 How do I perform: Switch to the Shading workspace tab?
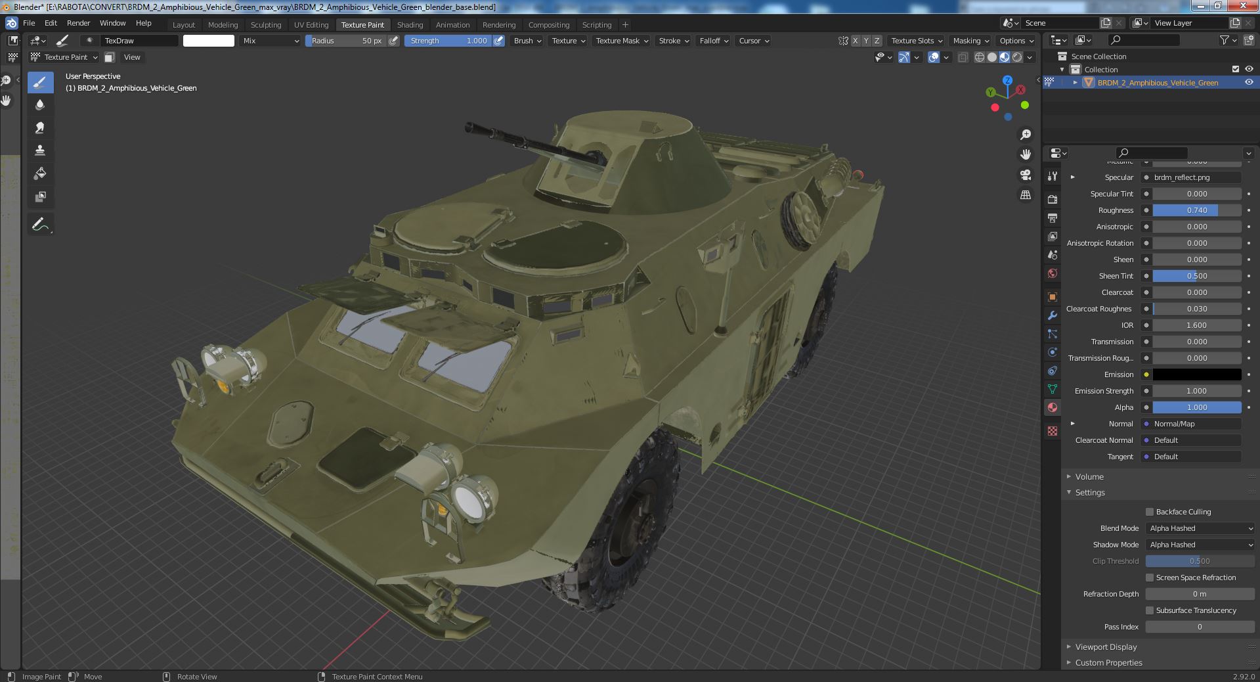410,25
